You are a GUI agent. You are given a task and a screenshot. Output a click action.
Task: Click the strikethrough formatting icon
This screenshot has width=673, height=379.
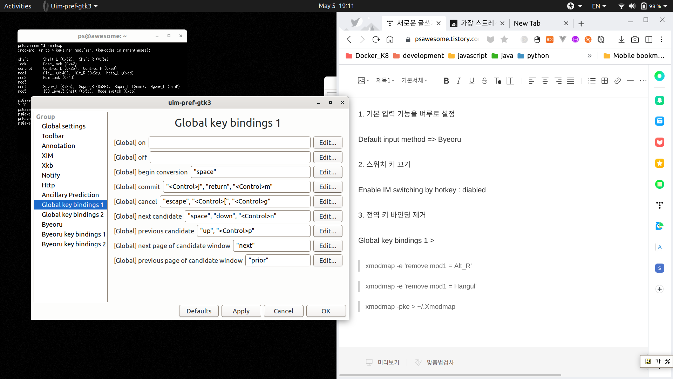click(484, 81)
